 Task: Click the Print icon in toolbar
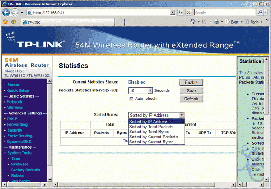click(x=216, y=22)
